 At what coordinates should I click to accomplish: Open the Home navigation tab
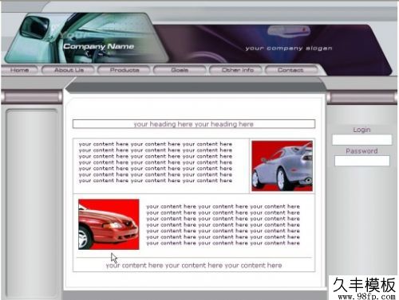click(x=19, y=70)
